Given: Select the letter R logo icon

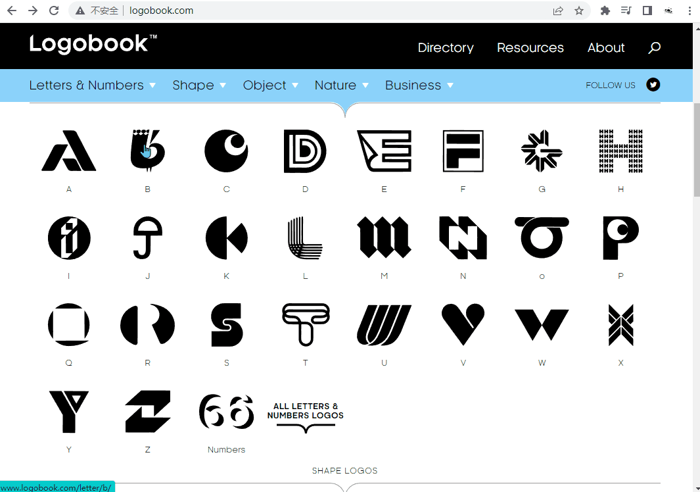Looking at the screenshot, I should (148, 325).
